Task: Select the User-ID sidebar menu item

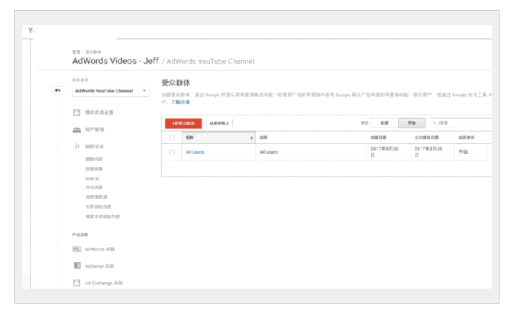Action: (92, 178)
